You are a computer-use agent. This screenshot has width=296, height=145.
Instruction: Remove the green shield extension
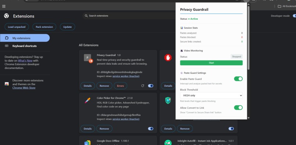pyautogui.click(x=185, y=129)
